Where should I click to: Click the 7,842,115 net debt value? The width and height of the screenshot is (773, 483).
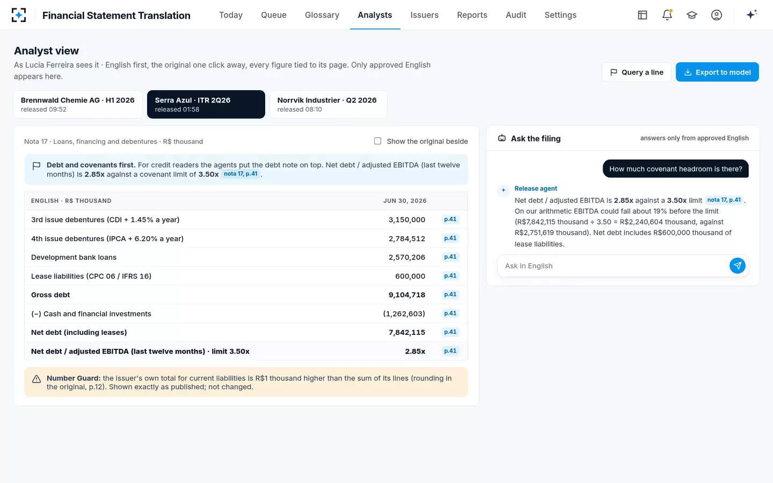click(407, 332)
